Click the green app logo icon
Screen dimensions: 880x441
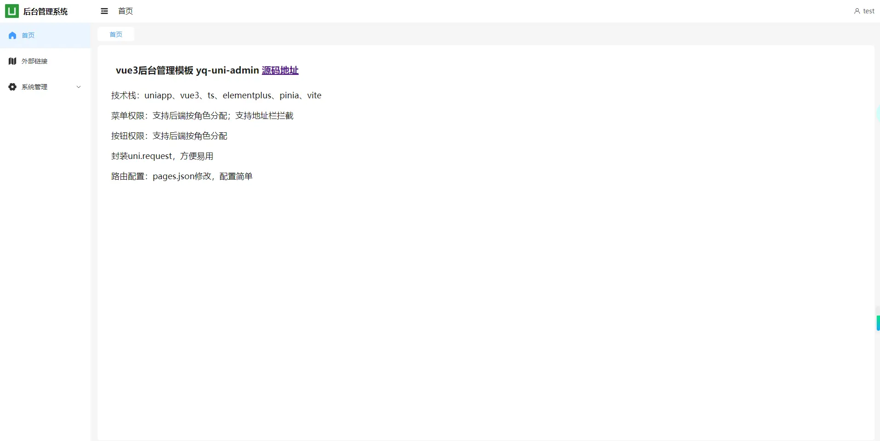[12, 11]
